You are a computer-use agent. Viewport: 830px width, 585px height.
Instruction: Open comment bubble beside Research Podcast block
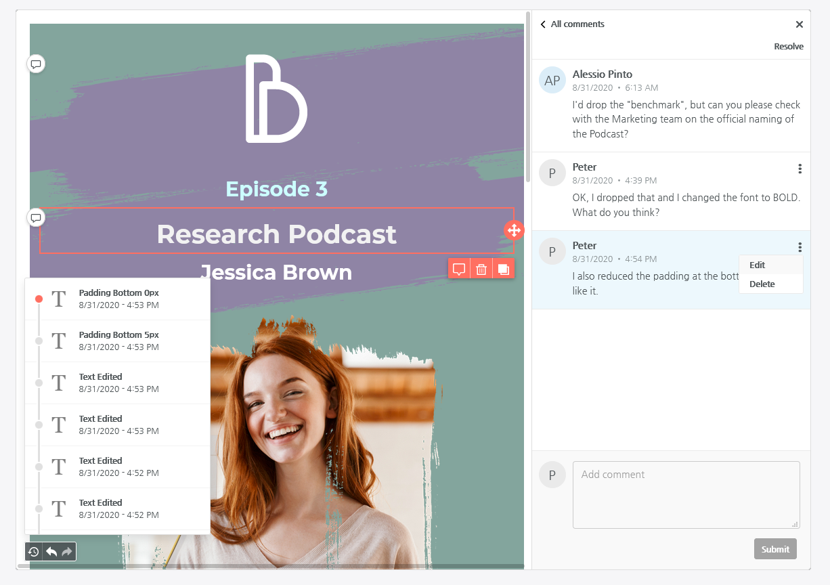coord(37,218)
